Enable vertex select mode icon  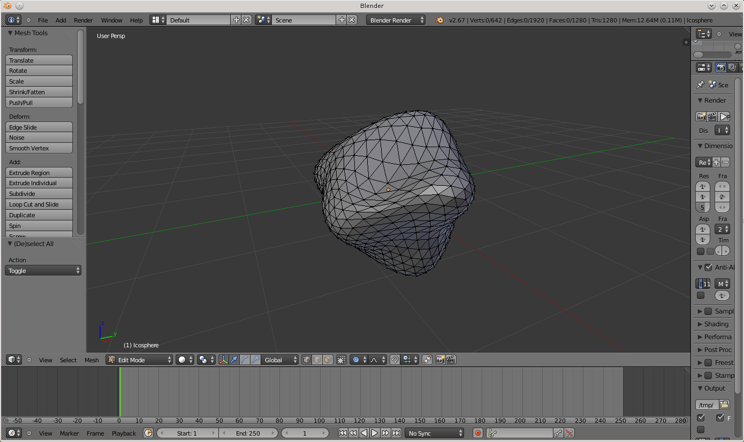click(307, 360)
